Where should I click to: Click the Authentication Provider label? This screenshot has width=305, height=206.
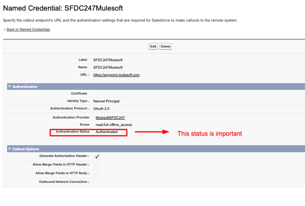pyautogui.click(x=71, y=117)
